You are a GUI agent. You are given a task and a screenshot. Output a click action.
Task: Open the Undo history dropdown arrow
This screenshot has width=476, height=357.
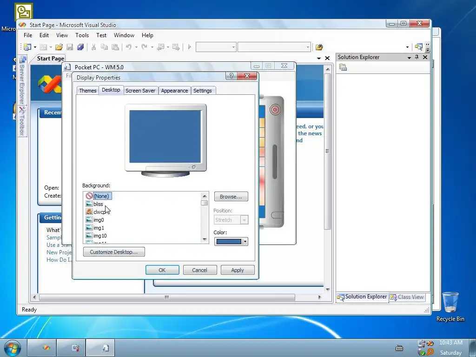coord(136,47)
